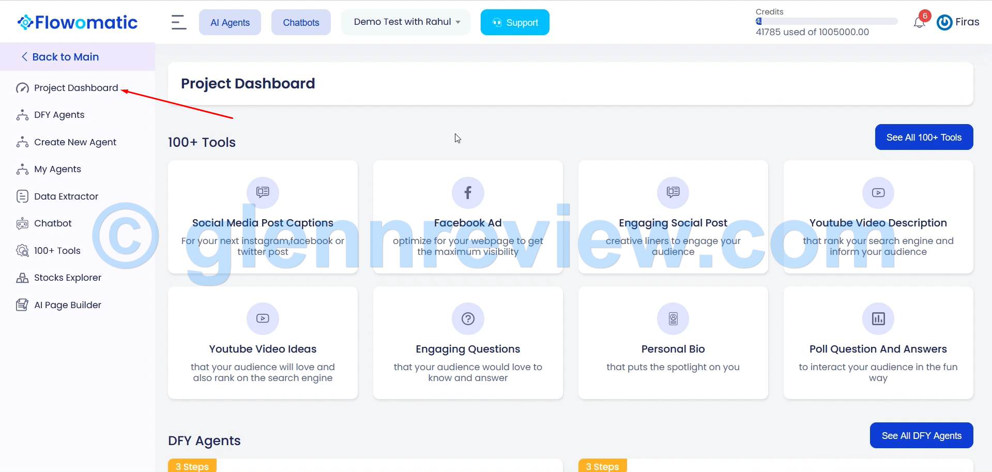Click the Firas profile power icon
992x472 pixels.
tap(944, 22)
